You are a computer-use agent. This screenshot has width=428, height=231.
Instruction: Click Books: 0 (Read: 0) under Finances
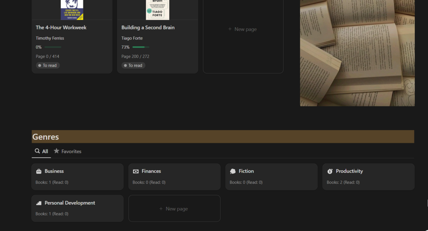point(149,183)
